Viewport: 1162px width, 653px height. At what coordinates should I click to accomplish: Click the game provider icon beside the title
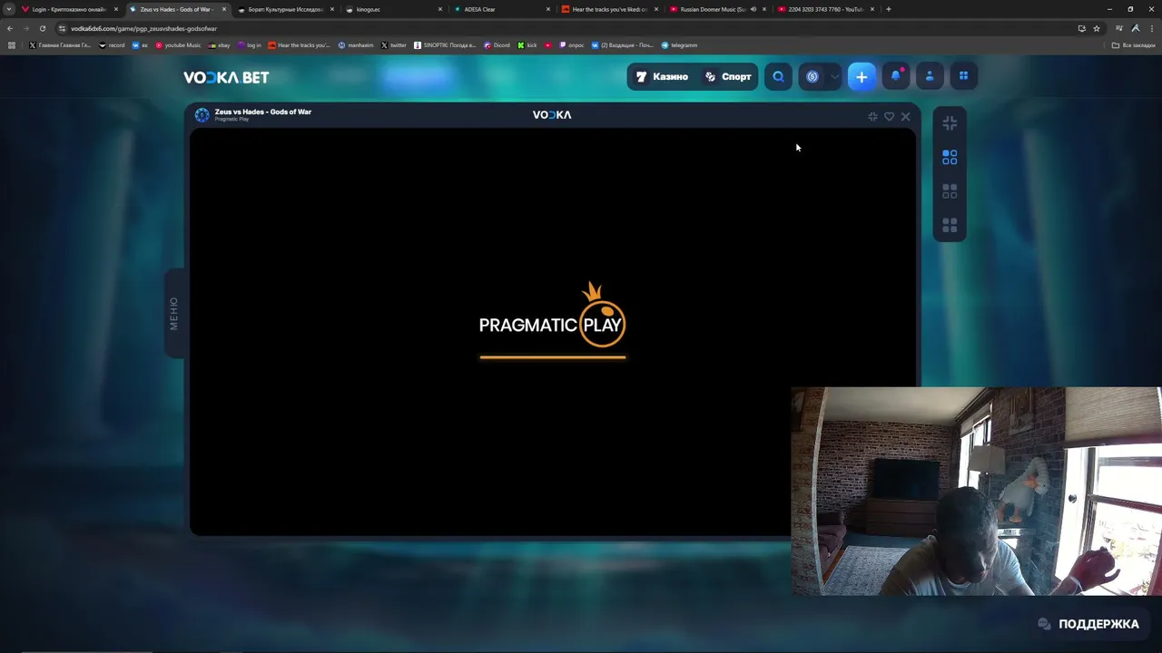pyautogui.click(x=202, y=114)
